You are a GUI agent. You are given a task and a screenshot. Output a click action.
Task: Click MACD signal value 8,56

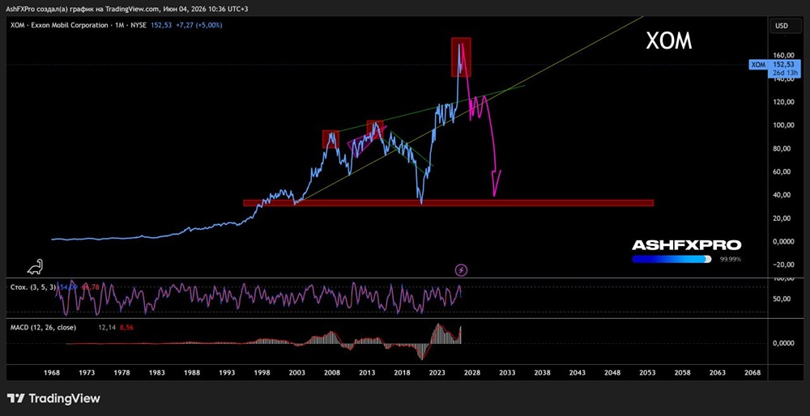click(x=126, y=327)
